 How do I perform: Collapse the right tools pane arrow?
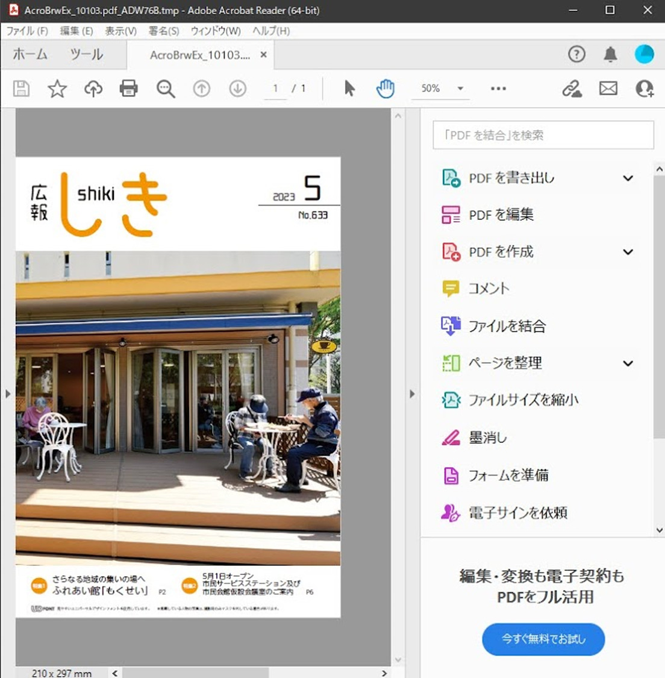[412, 394]
